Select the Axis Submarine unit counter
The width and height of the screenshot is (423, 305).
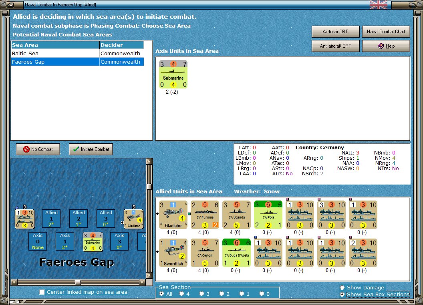point(173,74)
